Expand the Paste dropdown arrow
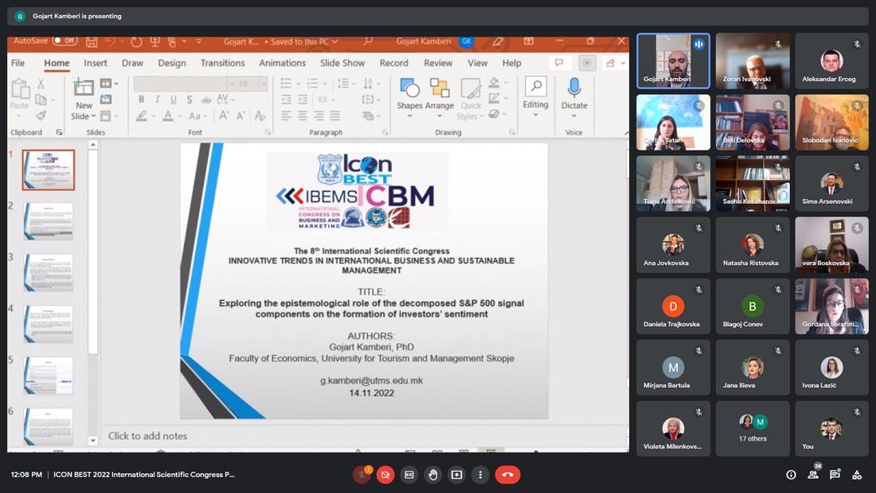Image resolution: width=876 pixels, height=493 pixels. pyautogui.click(x=19, y=116)
